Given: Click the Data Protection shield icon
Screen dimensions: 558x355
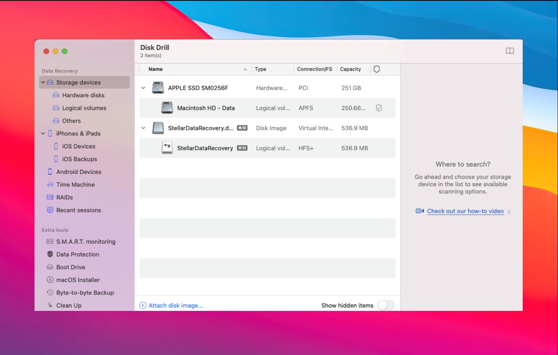Looking at the screenshot, I should click(50, 254).
